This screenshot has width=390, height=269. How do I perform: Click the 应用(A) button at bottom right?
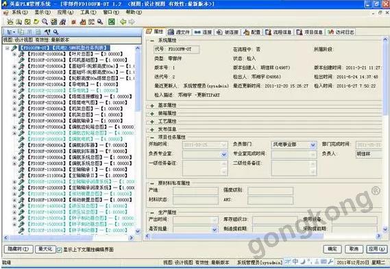point(376,249)
